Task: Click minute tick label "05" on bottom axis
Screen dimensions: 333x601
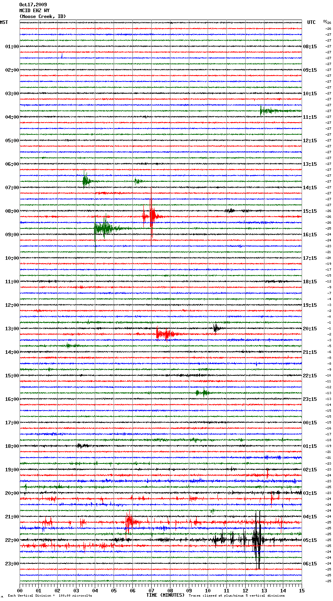Action: click(114, 590)
